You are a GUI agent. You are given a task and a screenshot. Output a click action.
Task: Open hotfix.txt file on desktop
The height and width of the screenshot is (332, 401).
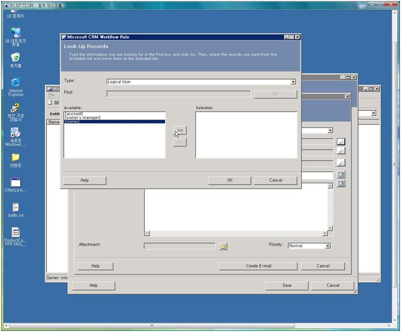click(15, 210)
